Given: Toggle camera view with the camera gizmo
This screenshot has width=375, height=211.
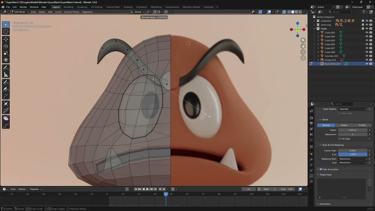Looking at the screenshot, I should [303, 52].
